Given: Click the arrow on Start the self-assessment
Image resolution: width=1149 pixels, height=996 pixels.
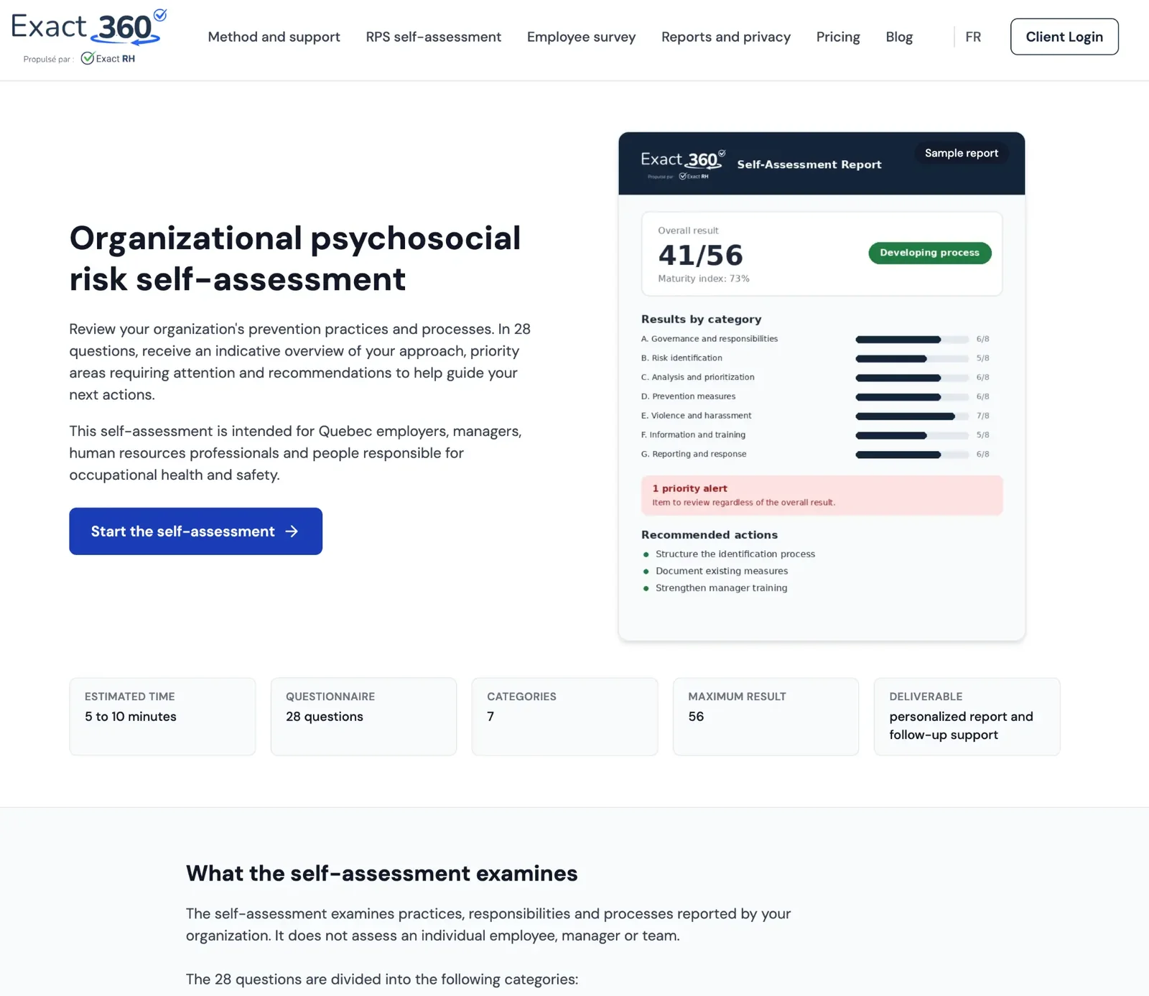Looking at the screenshot, I should tap(292, 531).
